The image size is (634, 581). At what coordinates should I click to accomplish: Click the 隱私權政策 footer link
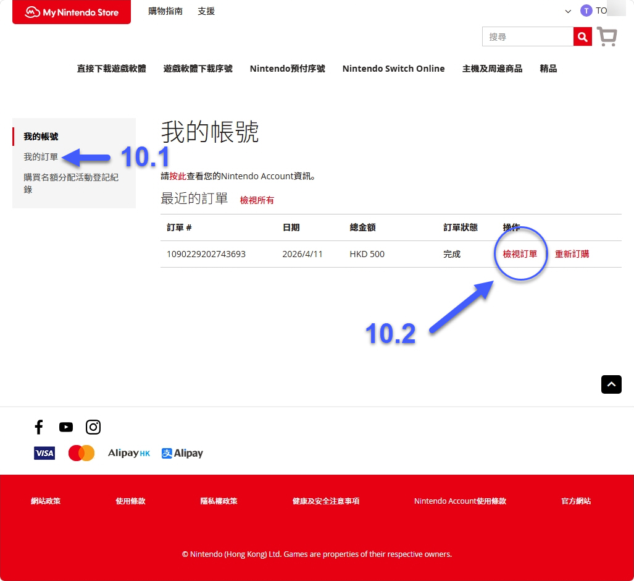(219, 501)
